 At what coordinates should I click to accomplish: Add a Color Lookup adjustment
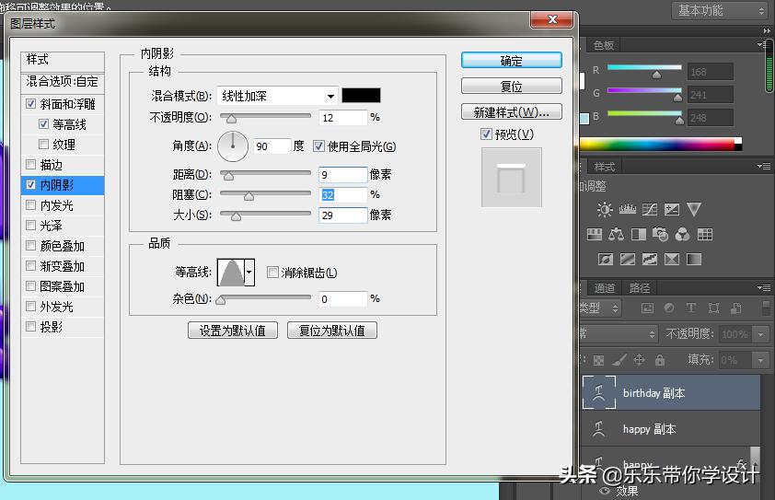pyautogui.click(x=705, y=235)
